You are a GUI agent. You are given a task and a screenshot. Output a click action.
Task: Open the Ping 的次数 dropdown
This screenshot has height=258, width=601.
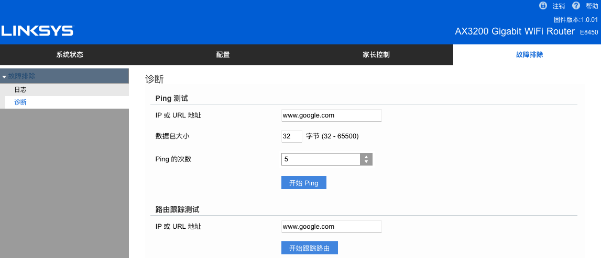pos(327,159)
